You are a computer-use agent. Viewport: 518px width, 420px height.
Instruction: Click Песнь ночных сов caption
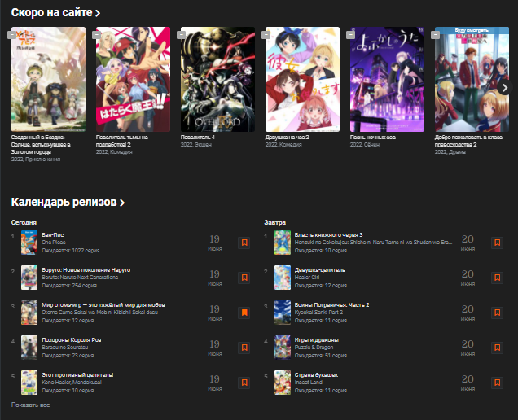click(x=373, y=137)
